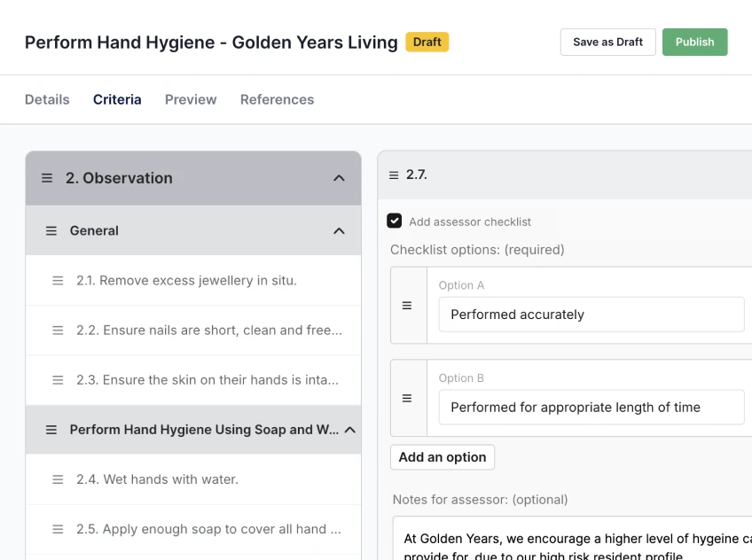
Task: Collapse the 2. Observation section
Action: click(x=339, y=177)
